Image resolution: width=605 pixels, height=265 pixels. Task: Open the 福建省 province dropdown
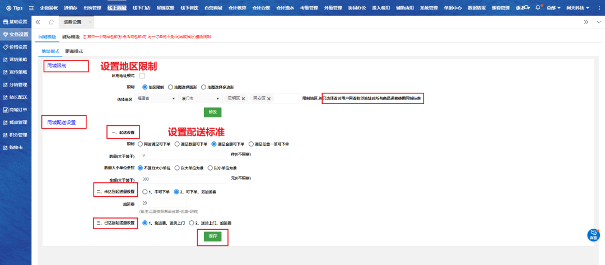click(x=156, y=98)
